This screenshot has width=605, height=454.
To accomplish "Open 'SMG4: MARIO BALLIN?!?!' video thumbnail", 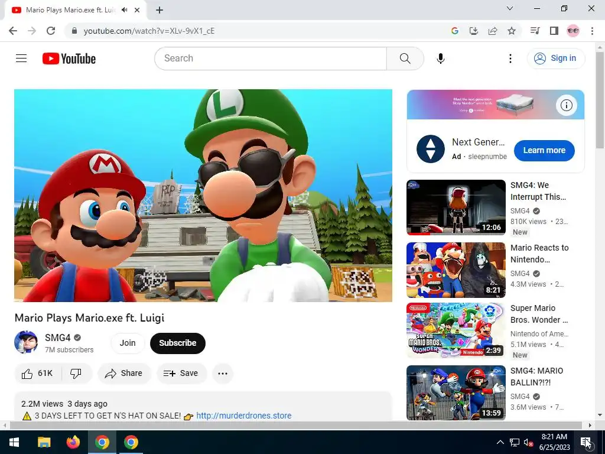I will pyautogui.click(x=456, y=393).
